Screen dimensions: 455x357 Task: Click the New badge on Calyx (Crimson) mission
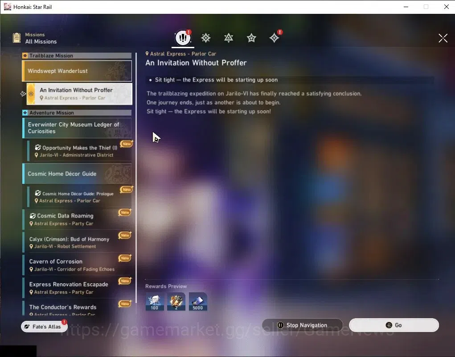pos(125,235)
